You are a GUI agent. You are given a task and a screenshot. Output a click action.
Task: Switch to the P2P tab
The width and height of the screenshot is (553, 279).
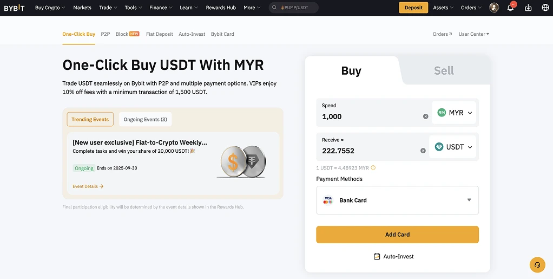coord(106,34)
